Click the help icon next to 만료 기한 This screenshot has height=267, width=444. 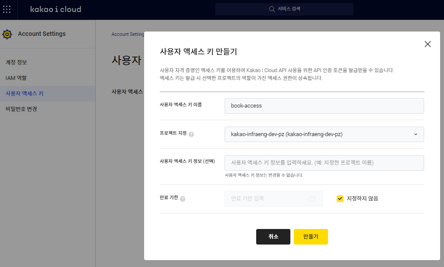182,199
